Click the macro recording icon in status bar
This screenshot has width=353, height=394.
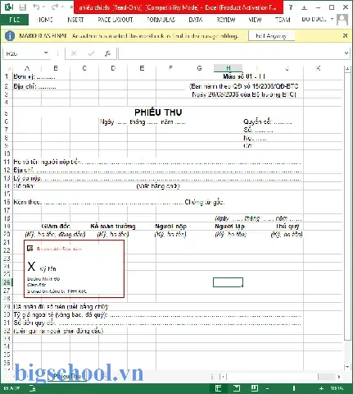click(x=32, y=388)
